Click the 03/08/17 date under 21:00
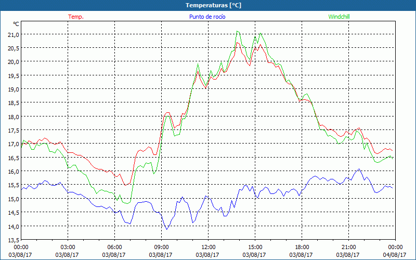This screenshot has width=416, height=260. pyautogui.click(x=348, y=255)
